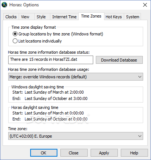Open Merge override Windows records combo box
Screen dimensions: 151x160
pyautogui.click(x=76, y=77)
